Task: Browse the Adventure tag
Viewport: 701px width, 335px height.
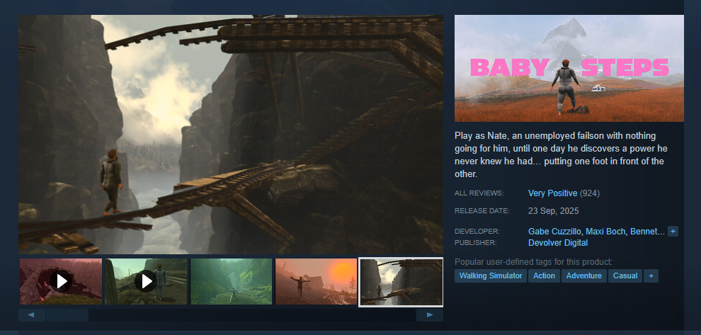Action: coord(584,276)
